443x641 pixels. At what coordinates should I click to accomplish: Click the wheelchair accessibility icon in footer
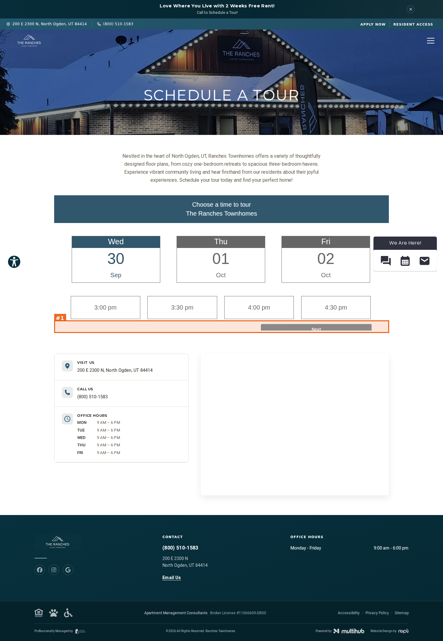point(68,613)
